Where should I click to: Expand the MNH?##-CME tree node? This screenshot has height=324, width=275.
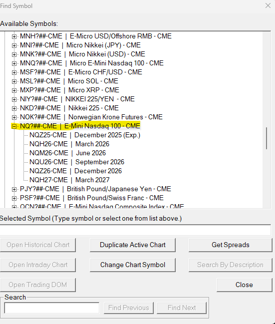coord(14,36)
